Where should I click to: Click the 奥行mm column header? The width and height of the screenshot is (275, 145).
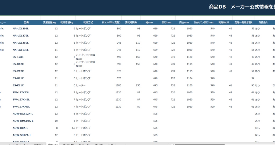click(x=167, y=22)
